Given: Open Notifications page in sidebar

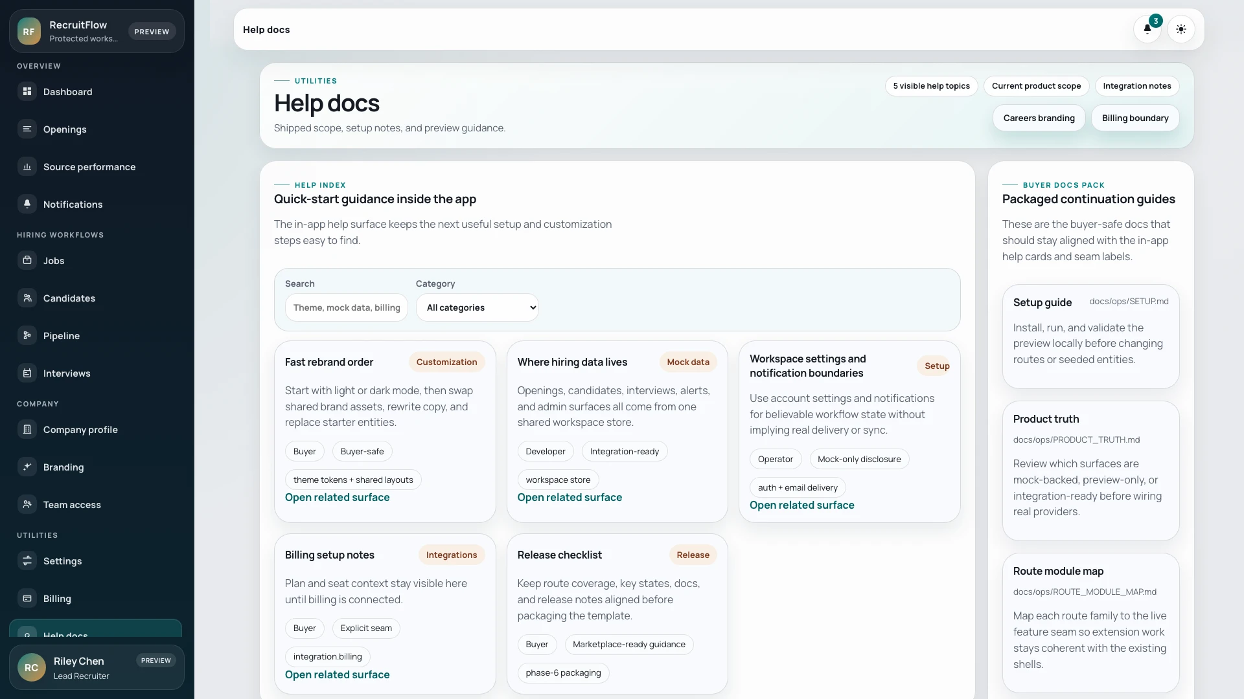Looking at the screenshot, I should tap(96, 205).
